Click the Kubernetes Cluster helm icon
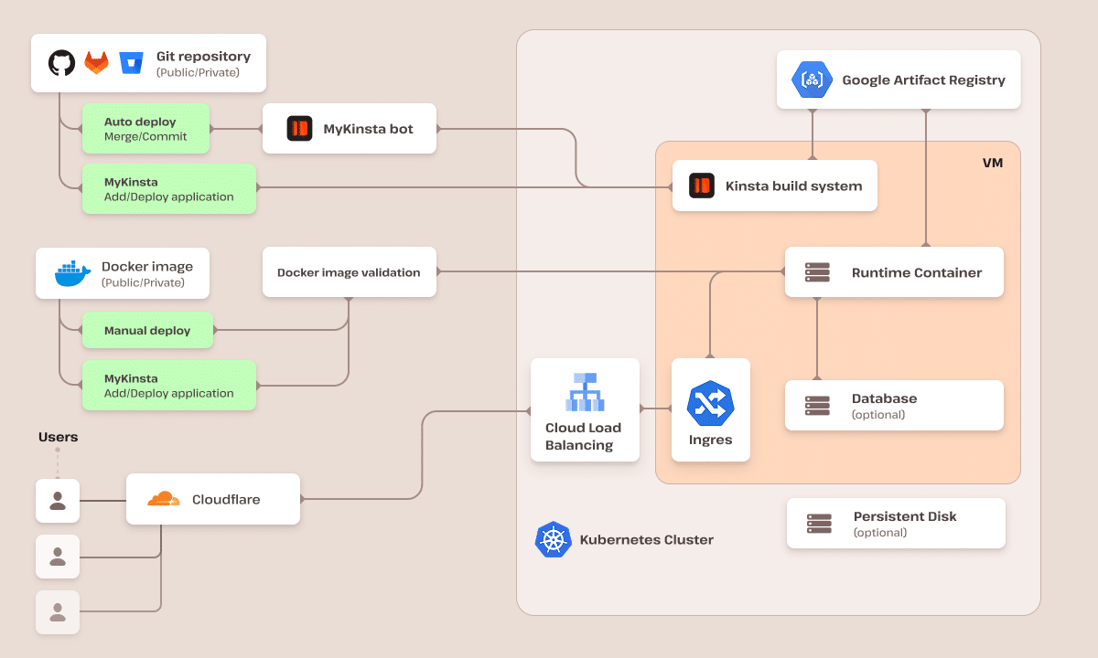 pyautogui.click(x=554, y=539)
